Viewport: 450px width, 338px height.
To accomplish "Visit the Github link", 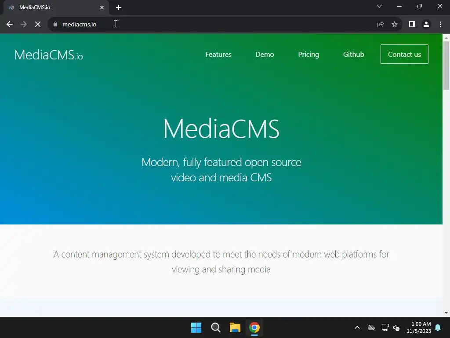I will pos(354,54).
